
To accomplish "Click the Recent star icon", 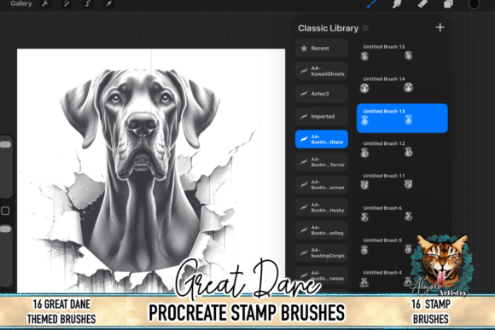I will pos(304,49).
